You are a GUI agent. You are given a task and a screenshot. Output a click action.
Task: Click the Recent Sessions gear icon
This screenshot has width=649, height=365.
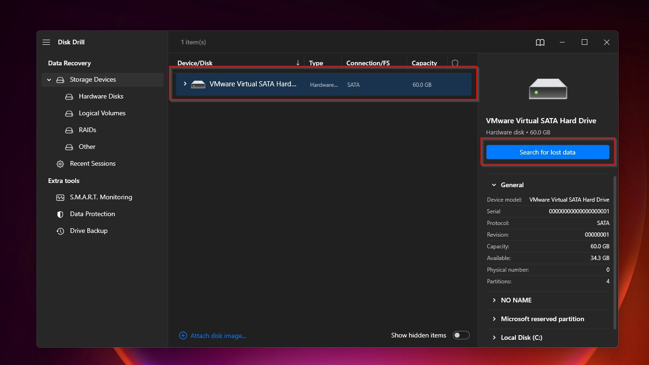click(60, 164)
